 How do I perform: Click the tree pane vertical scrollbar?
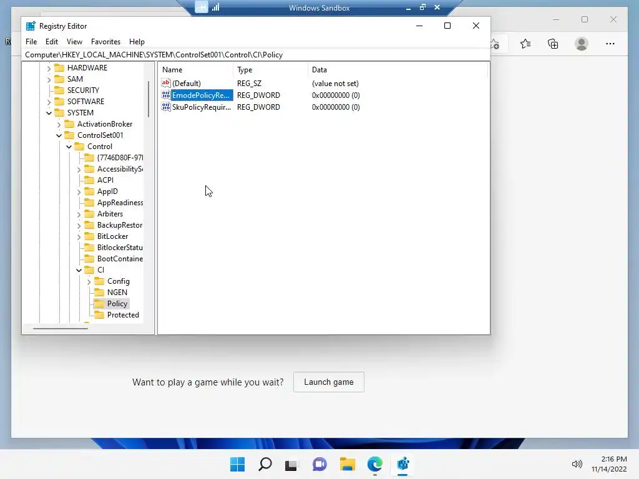point(149,99)
